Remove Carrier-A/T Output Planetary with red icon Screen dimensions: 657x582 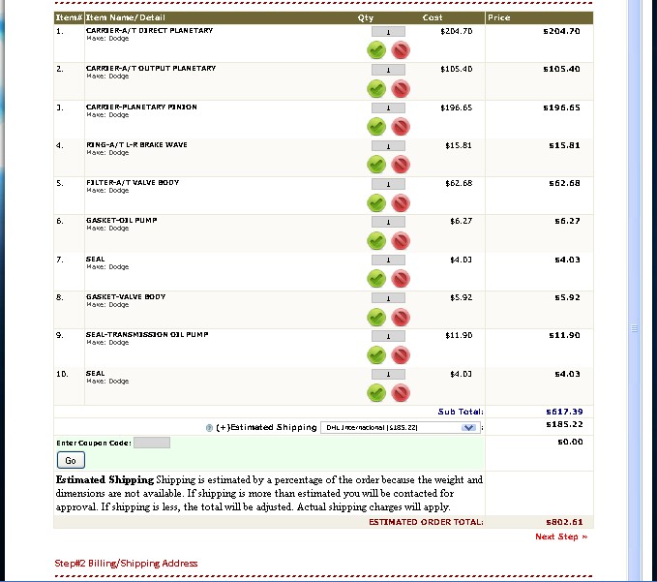tap(401, 88)
